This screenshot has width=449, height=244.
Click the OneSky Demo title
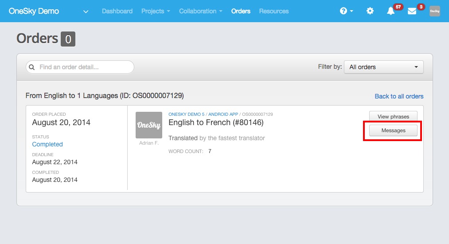(x=34, y=11)
